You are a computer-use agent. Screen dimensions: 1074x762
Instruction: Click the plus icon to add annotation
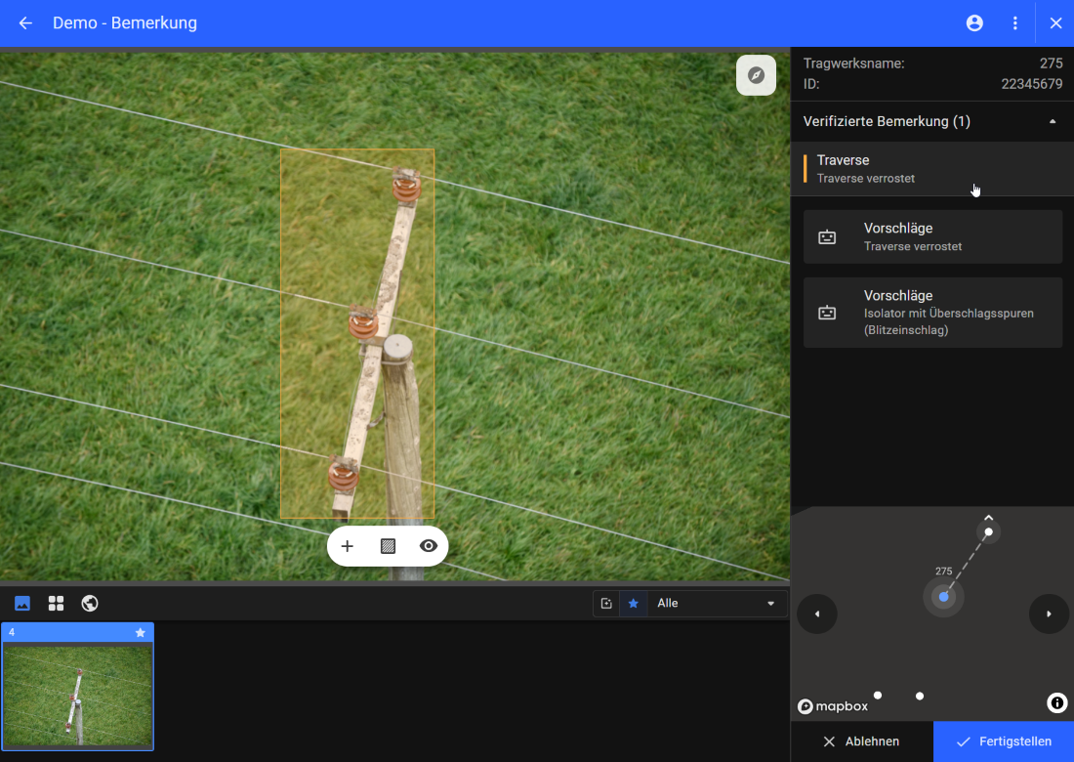pyautogui.click(x=347, y=546)
